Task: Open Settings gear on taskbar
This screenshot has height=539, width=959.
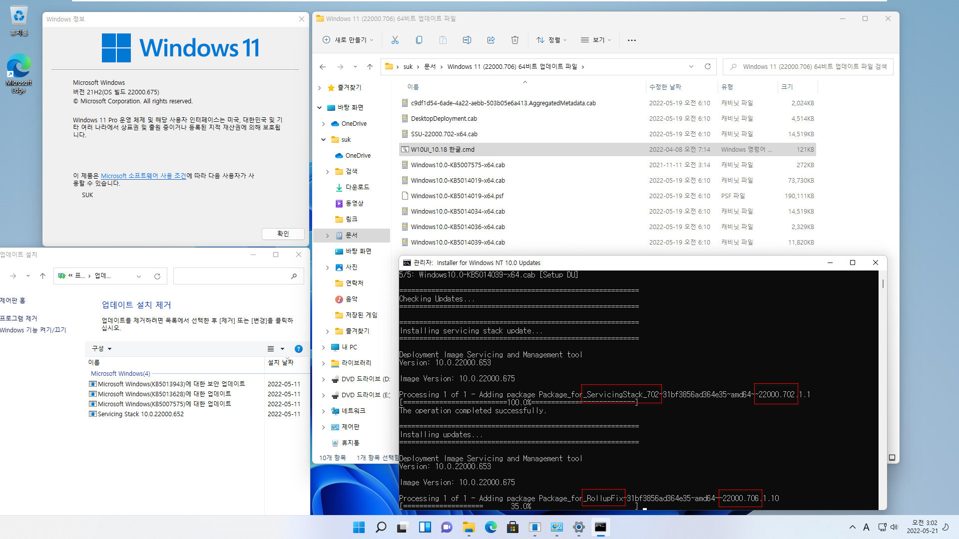Action: point(578,527)
